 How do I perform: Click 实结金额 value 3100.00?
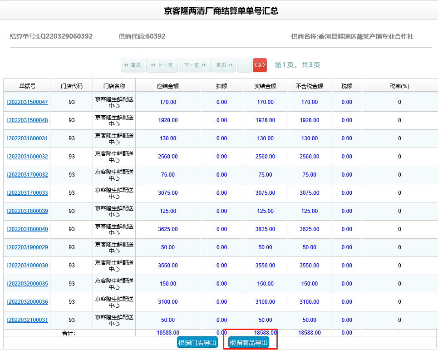[x=266, y=302]
